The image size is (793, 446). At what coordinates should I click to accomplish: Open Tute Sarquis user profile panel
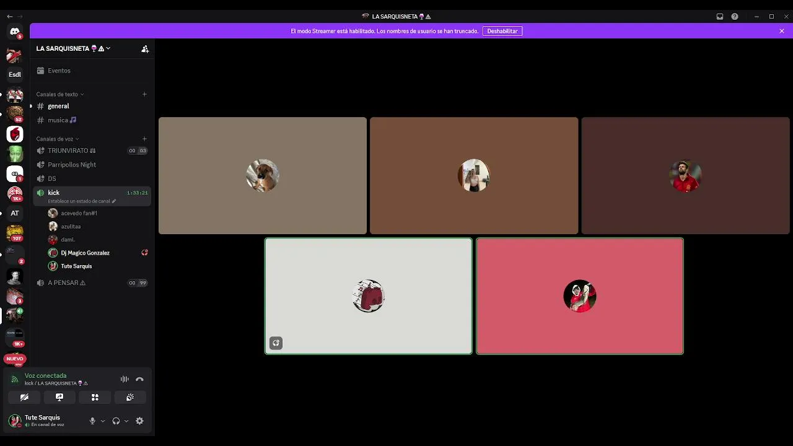(45, 421)
